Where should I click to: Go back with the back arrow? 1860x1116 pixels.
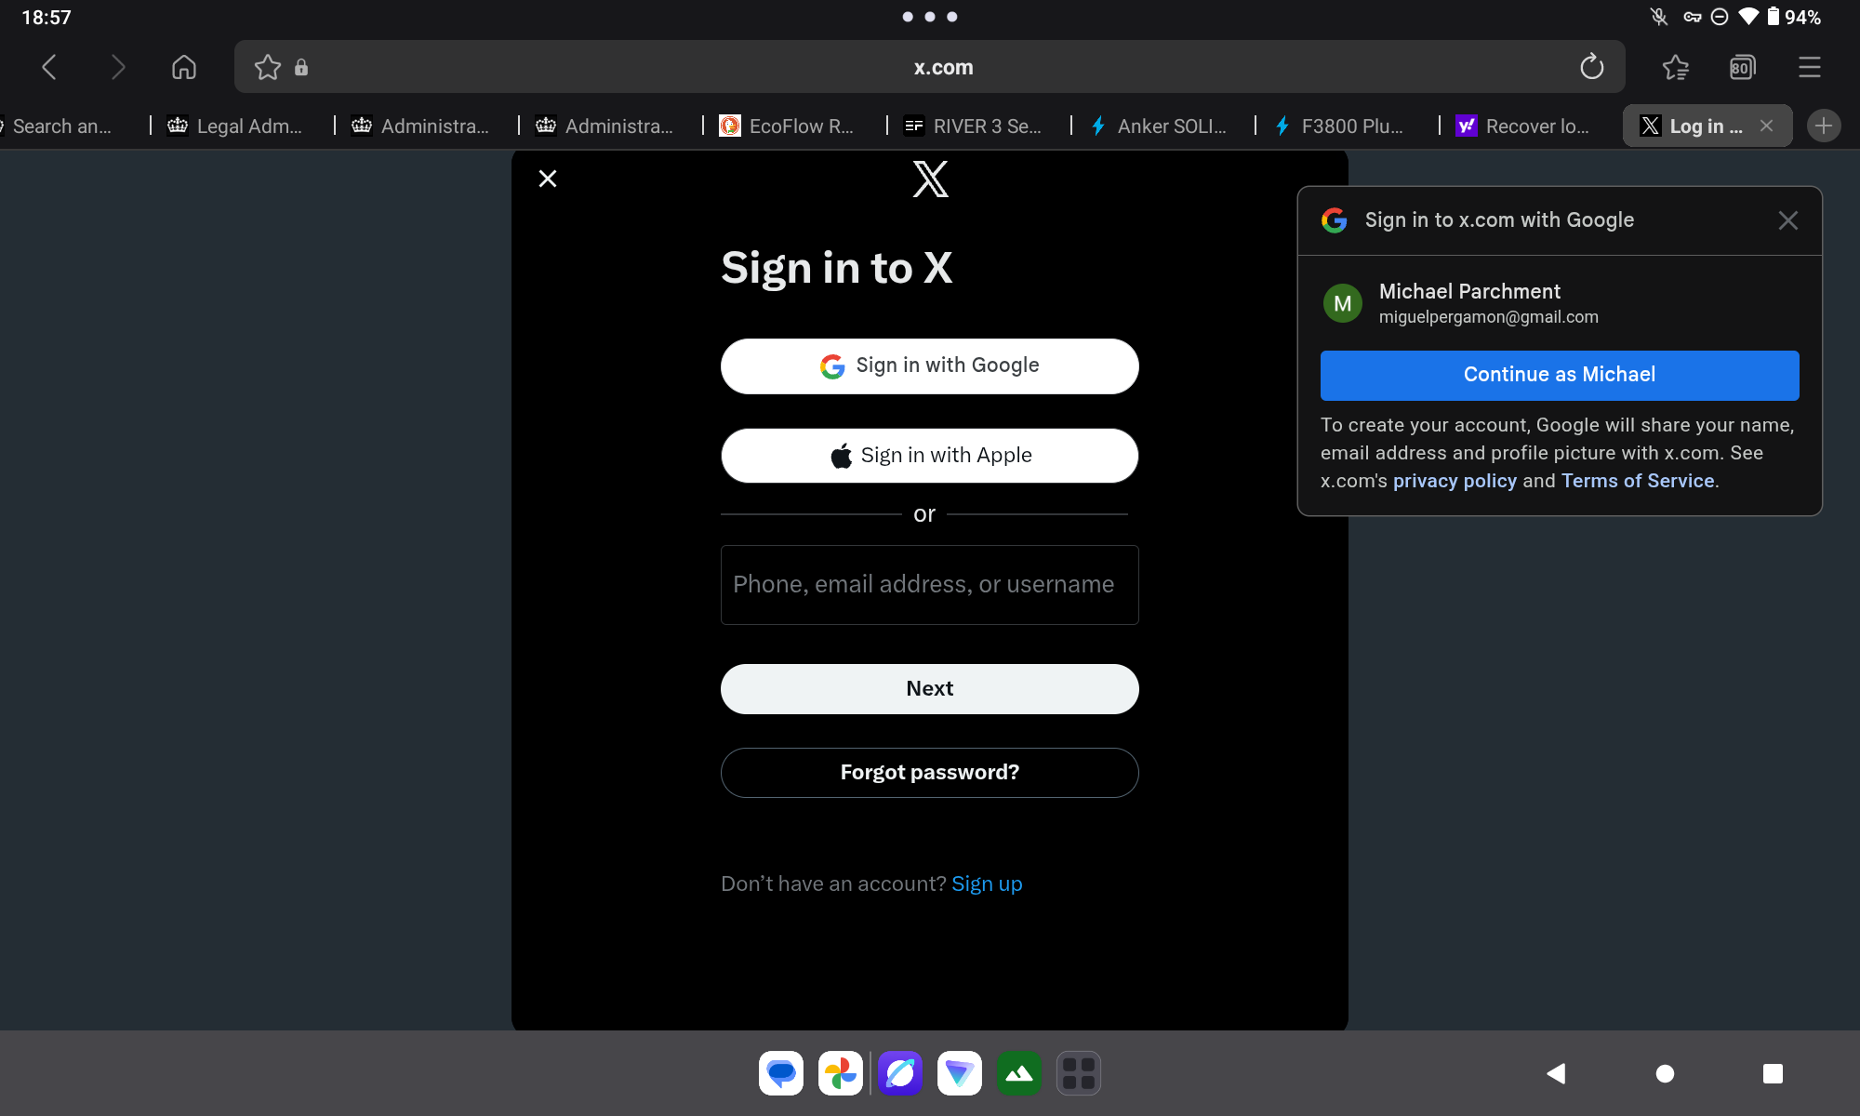click(50, 67)
